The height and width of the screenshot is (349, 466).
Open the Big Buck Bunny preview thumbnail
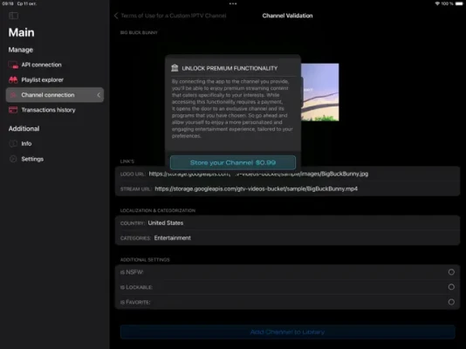pos(319,92)
